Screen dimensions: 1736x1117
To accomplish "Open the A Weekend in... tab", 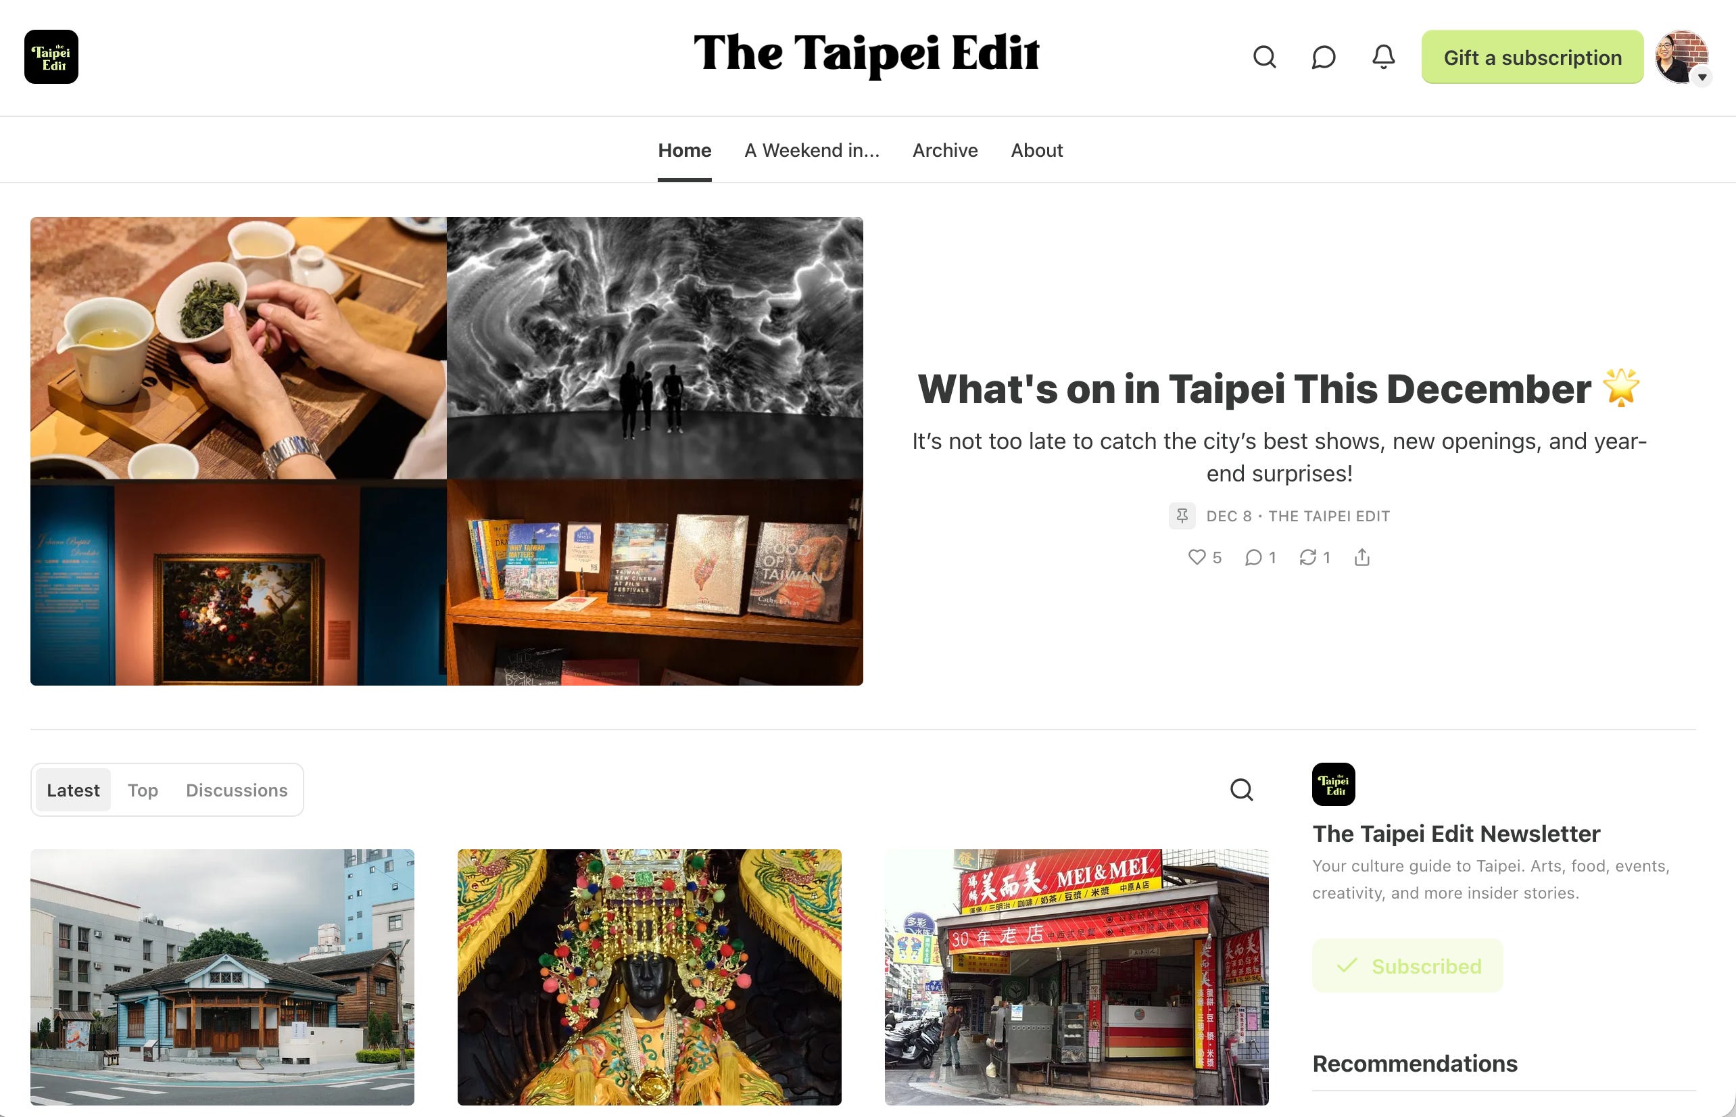I will click(x=811, y=150).
